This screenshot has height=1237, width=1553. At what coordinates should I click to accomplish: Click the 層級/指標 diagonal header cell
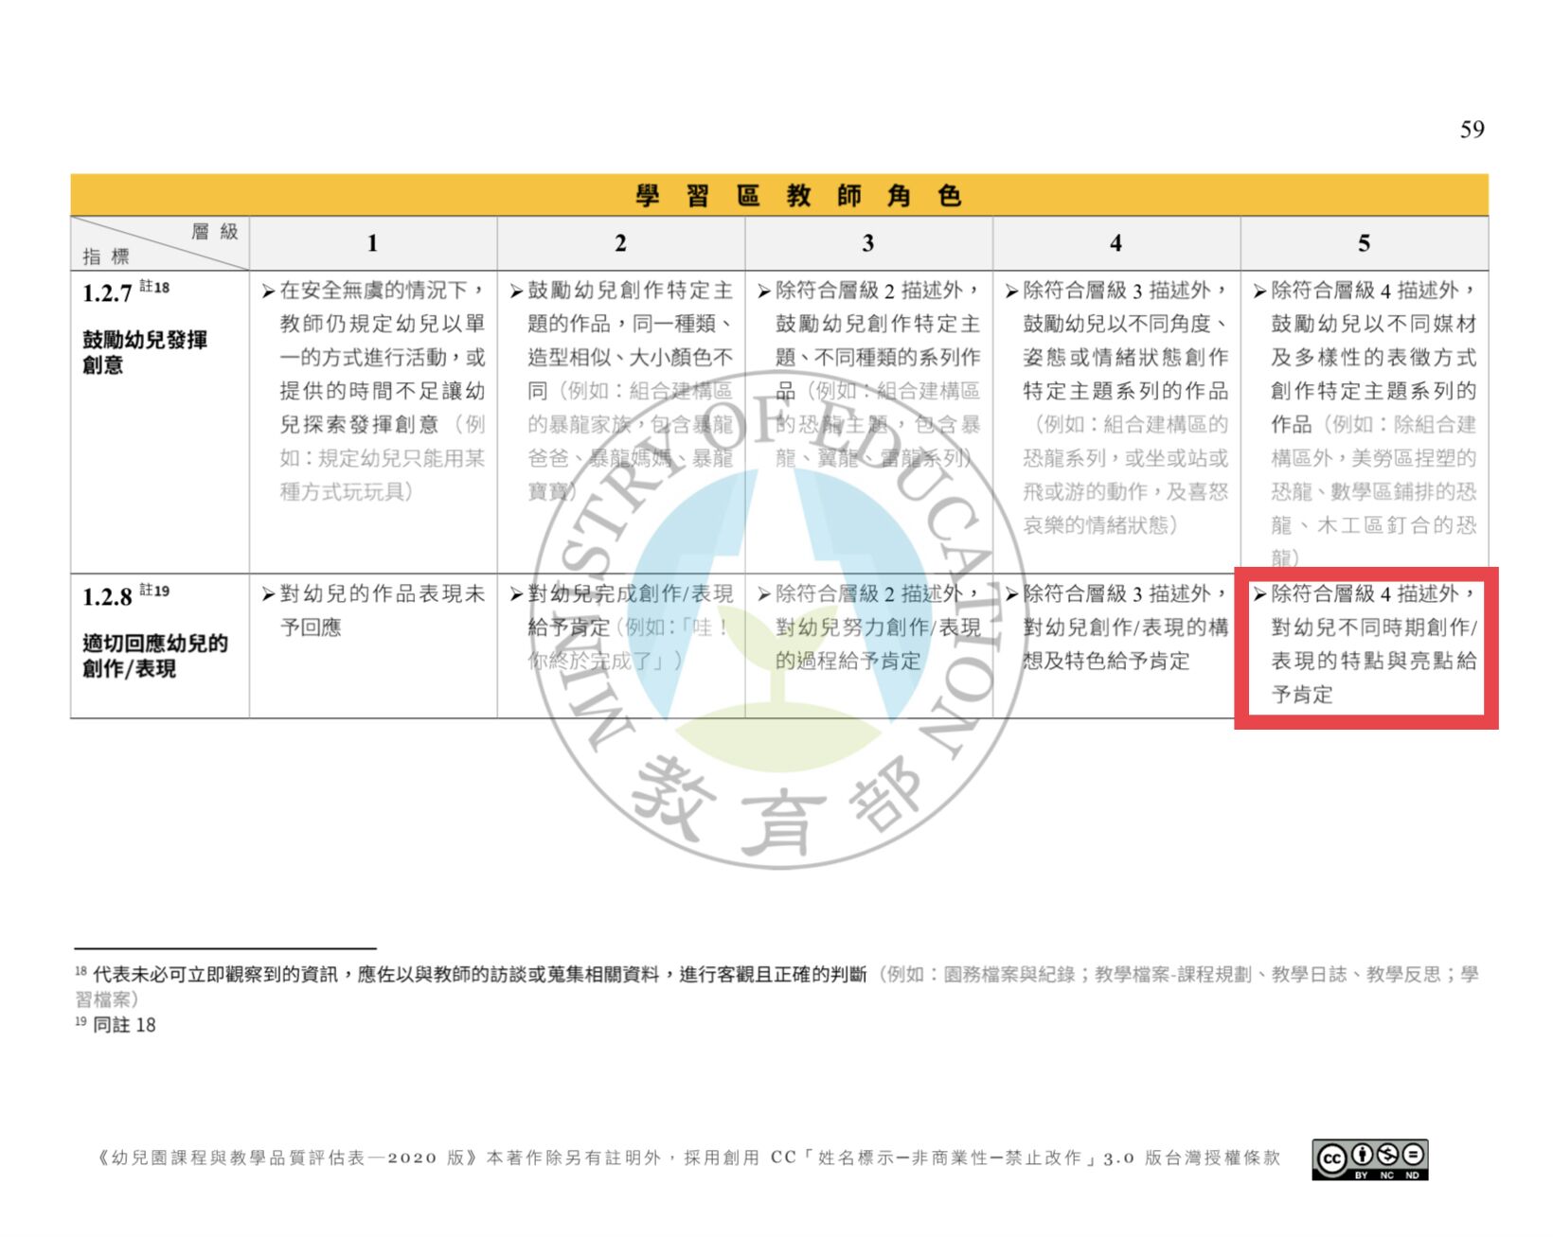point(159,244)
